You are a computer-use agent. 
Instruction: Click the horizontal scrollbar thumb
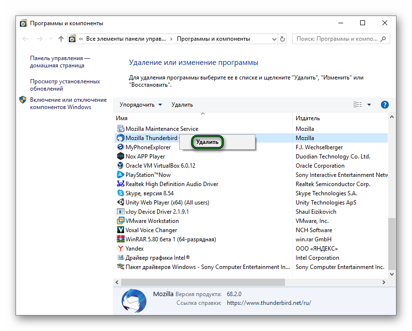click(x=203, y=282)
